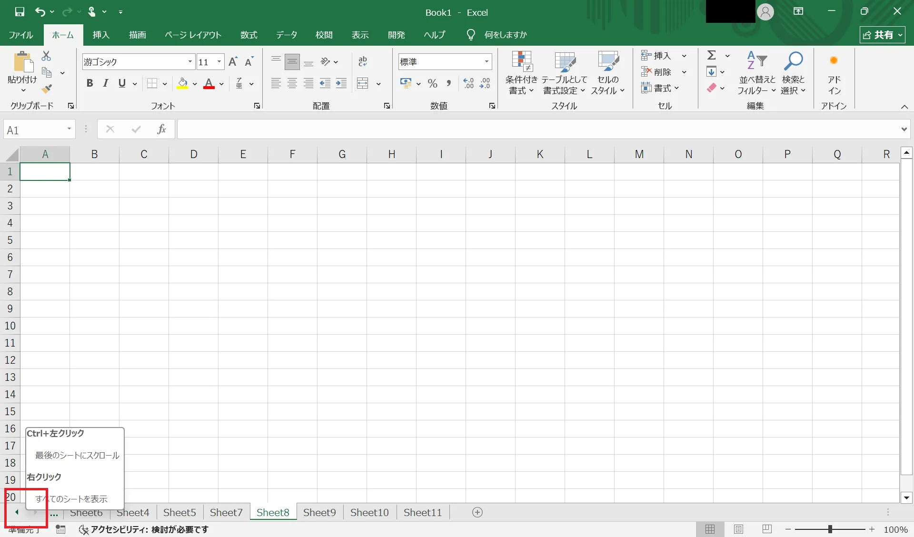Expand the number format combo box
Viewport: 914px width, 537px height.
[487, 62]
